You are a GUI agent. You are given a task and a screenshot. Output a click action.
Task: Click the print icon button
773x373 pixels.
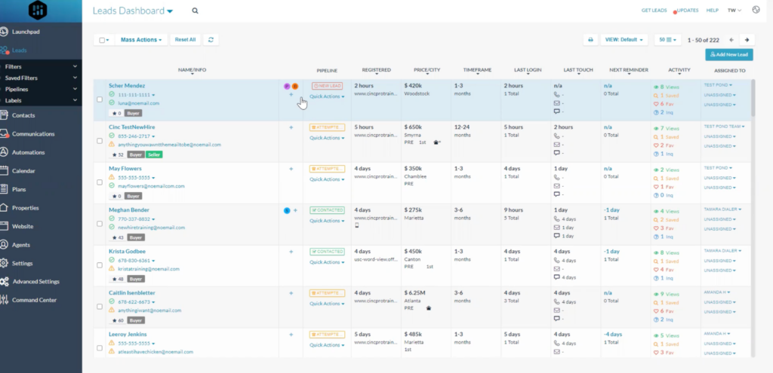pyautogui.click(x=590, y=40)
